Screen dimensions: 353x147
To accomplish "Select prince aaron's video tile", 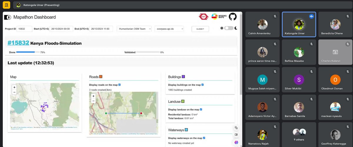I will pyautogui.click(x=262, y=52).
